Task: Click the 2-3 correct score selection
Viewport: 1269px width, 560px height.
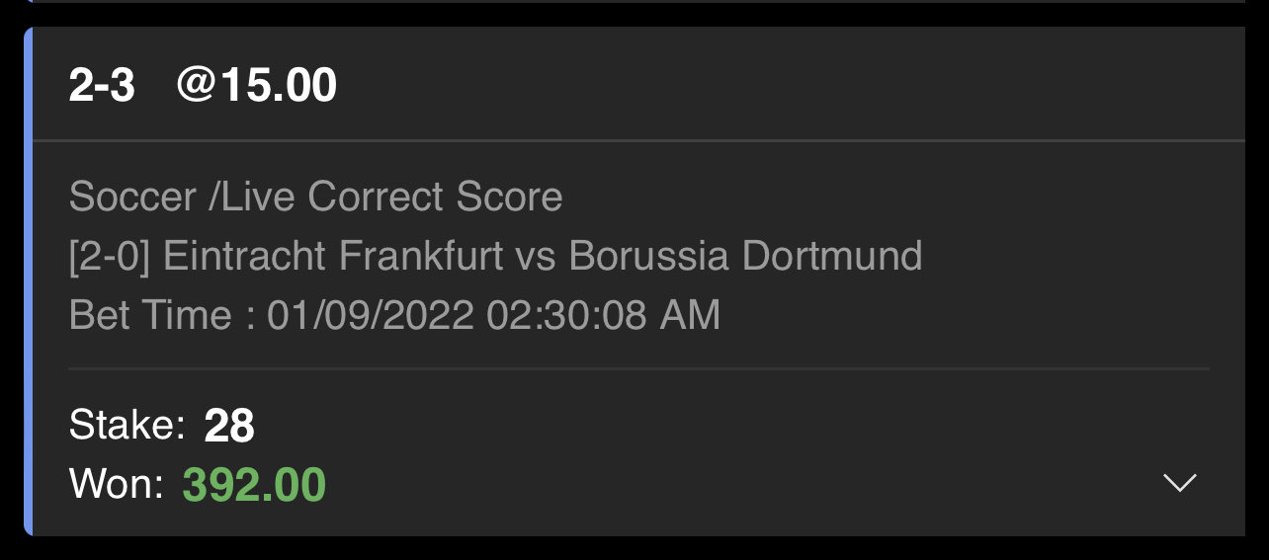Action: point(102,86)
